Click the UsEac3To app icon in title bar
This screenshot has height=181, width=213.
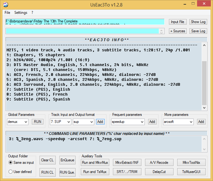[x=6, y=5]
